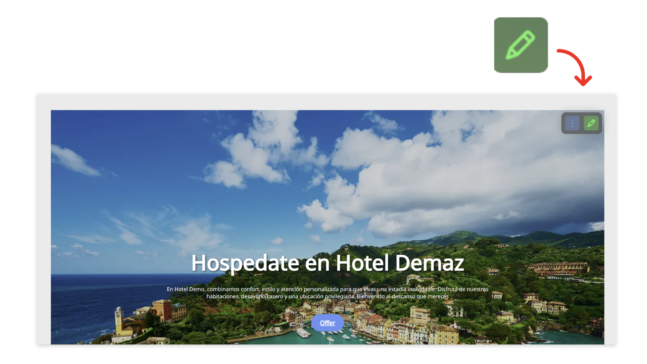Click the word 'Demaz' in the title

430,263
